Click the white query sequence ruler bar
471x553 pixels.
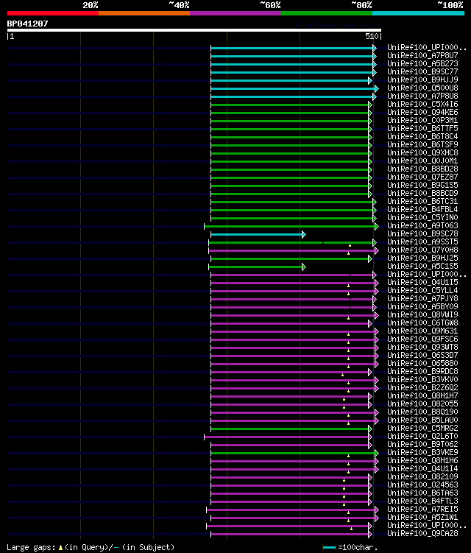pyautogui.click(x=194, y=30)
